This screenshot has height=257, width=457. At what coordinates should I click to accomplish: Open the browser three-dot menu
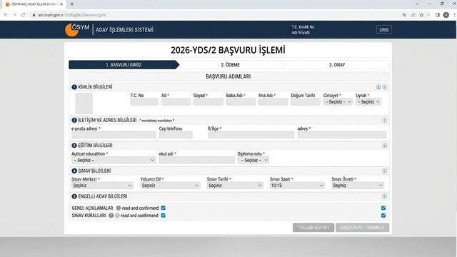point(454,15)
